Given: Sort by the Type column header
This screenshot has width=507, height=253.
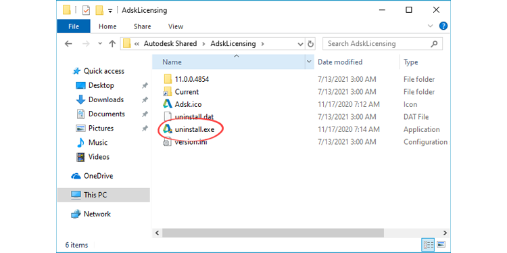Looking at the screenshot, I should click(410, 62).
